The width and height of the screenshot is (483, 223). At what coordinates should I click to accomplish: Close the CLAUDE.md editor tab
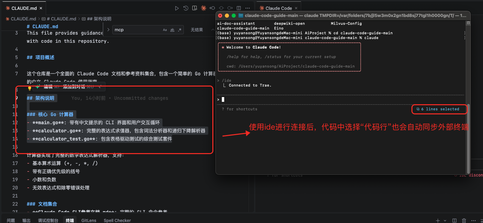click(x=40, y=8)
